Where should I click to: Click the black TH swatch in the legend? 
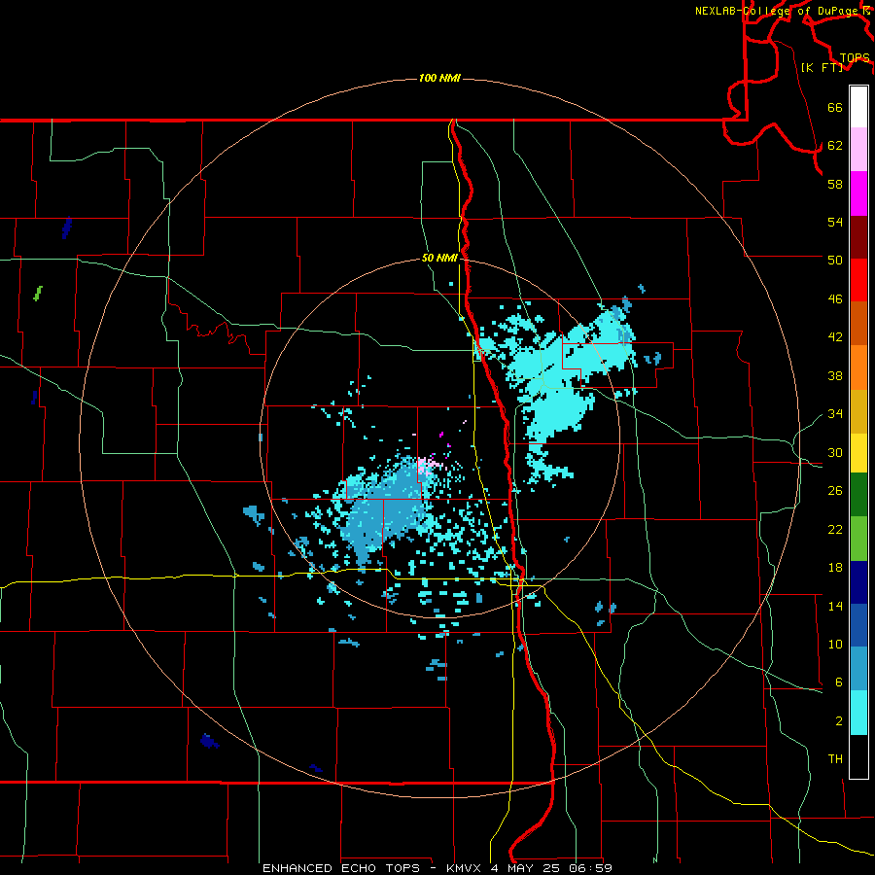[x=858, y=756]
